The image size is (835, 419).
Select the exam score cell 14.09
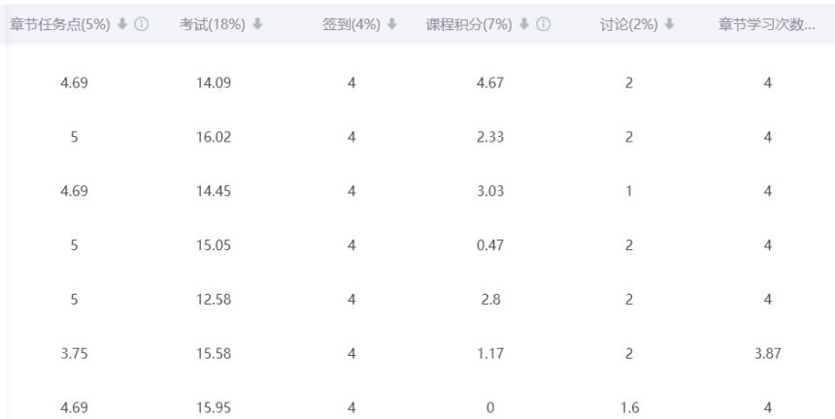tap(215, 83)
